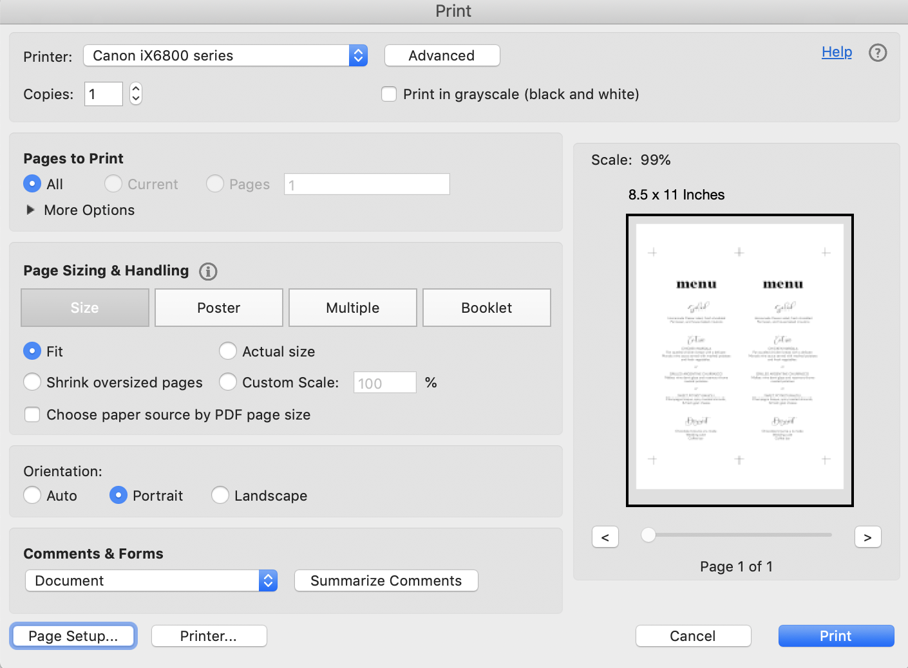Click the help question mark icon

click(878, 53)
